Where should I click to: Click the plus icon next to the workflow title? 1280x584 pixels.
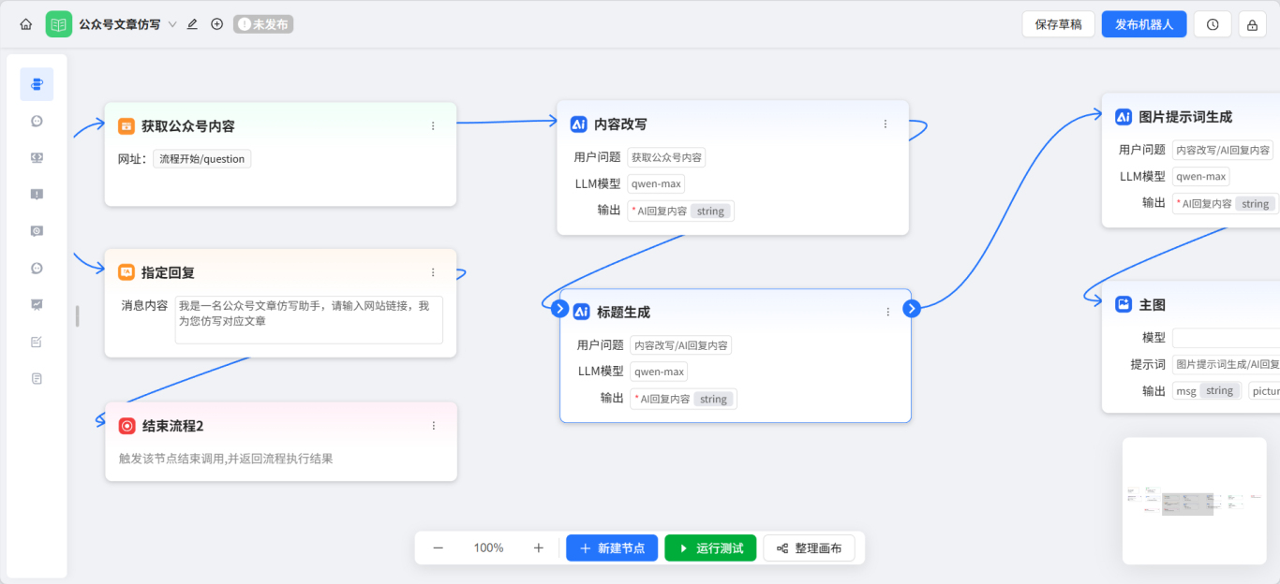(216, 23)
